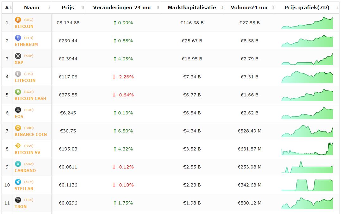Sort coins by Naam column header
Viewport: 341px width, 214px height.
pos(32,7)
